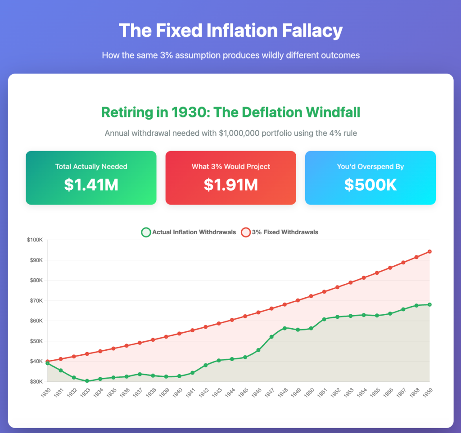Toggle Actual Inflation Withdrawals legend item

click(194, 232)
